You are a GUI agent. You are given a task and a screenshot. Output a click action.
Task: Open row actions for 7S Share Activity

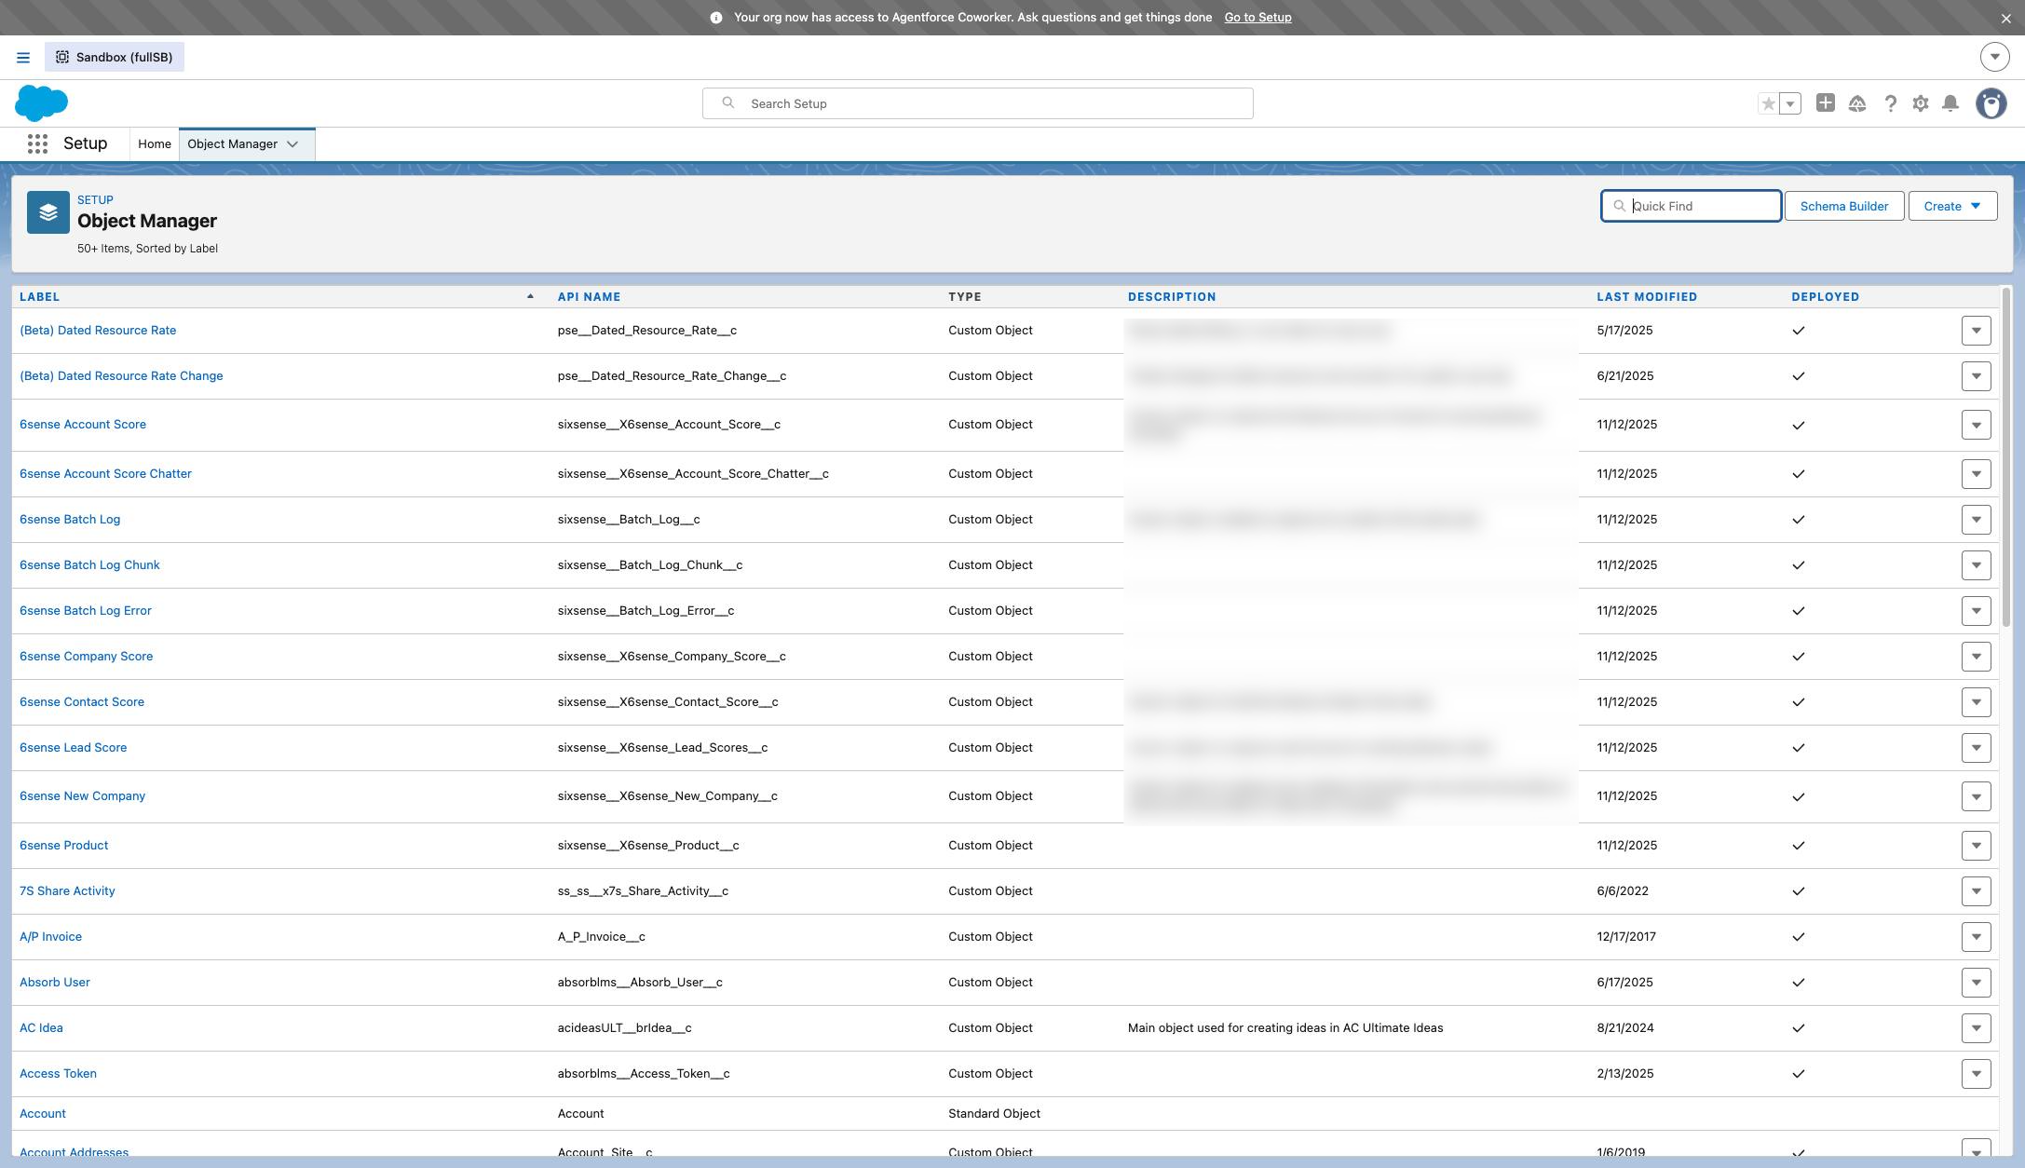pos(1976,891)
